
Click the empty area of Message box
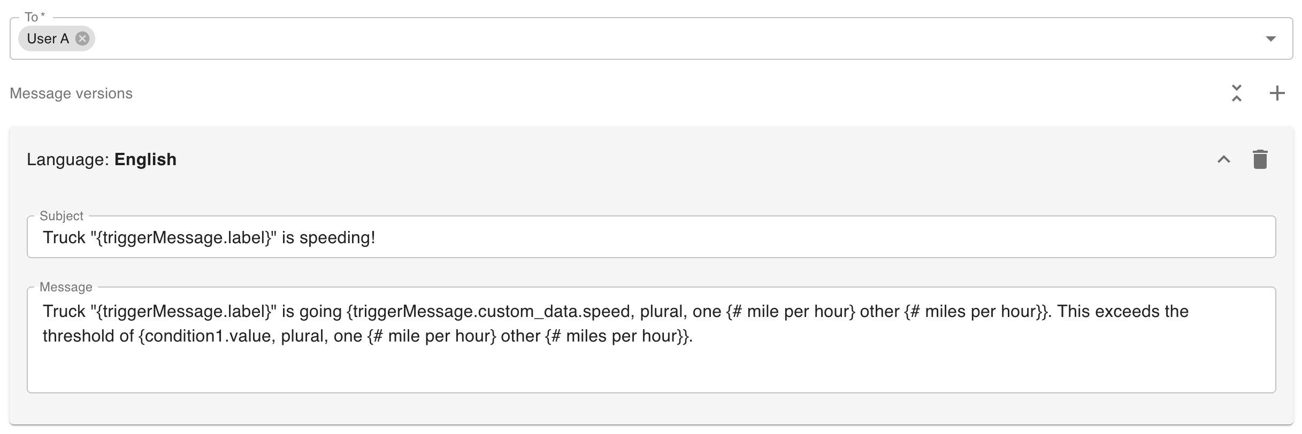click(642, 369)
